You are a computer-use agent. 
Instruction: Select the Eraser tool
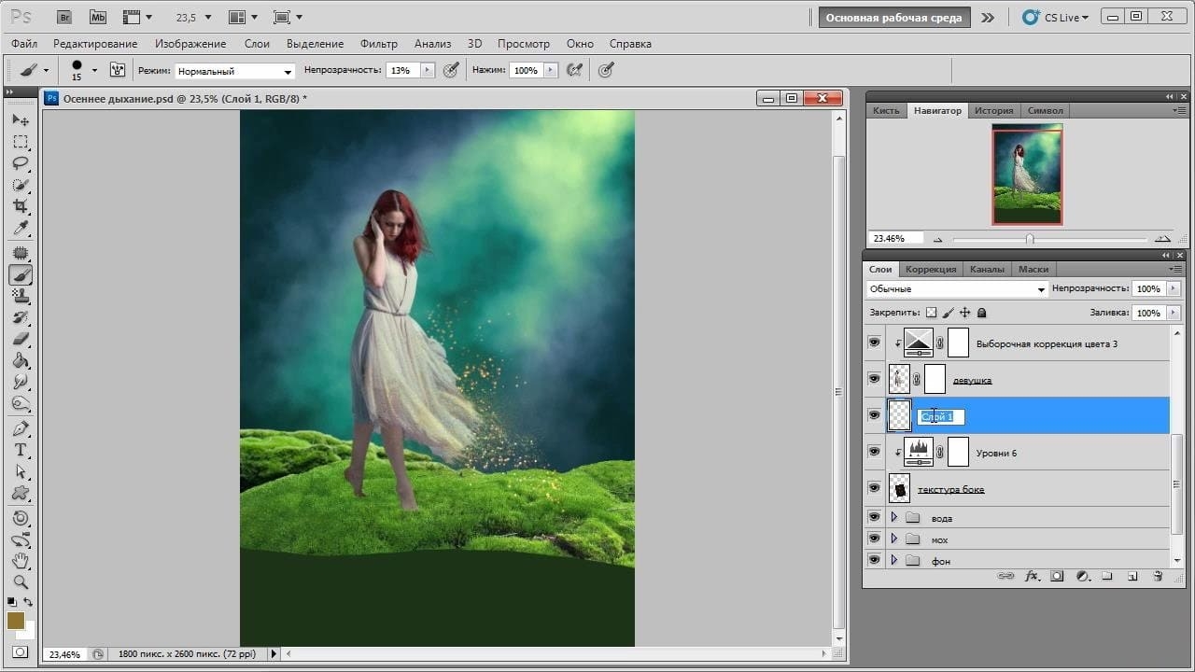(x=21, y=339)
